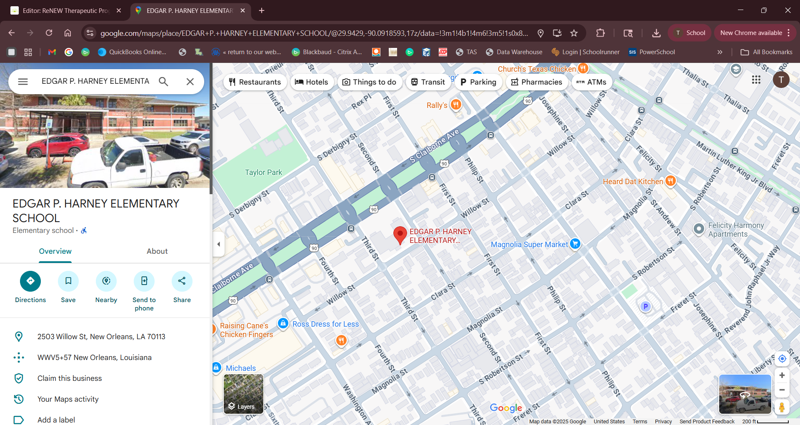Show Pharmacies on map
The height and width of the screenshot is (425, 800).
tap(537, 82)
